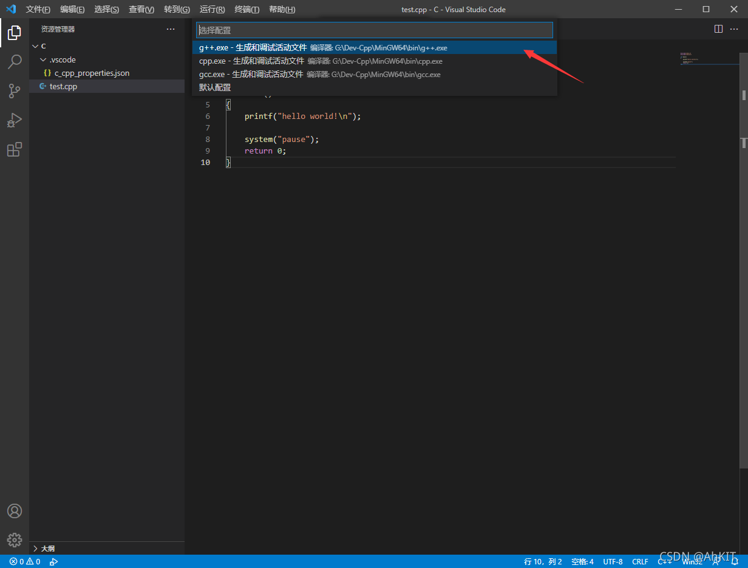Choose the 默认配置 option
Image resolution: width=748 pixels, height=568 pixels.
375,87
